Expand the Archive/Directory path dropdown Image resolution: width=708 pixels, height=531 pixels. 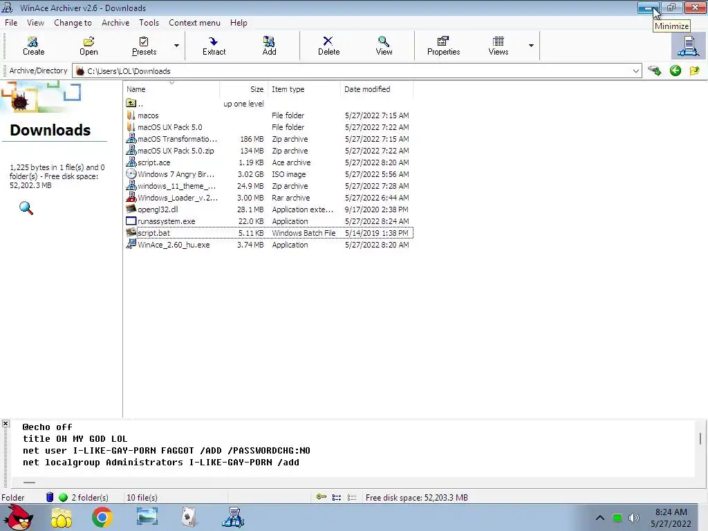tap(636, 71)
